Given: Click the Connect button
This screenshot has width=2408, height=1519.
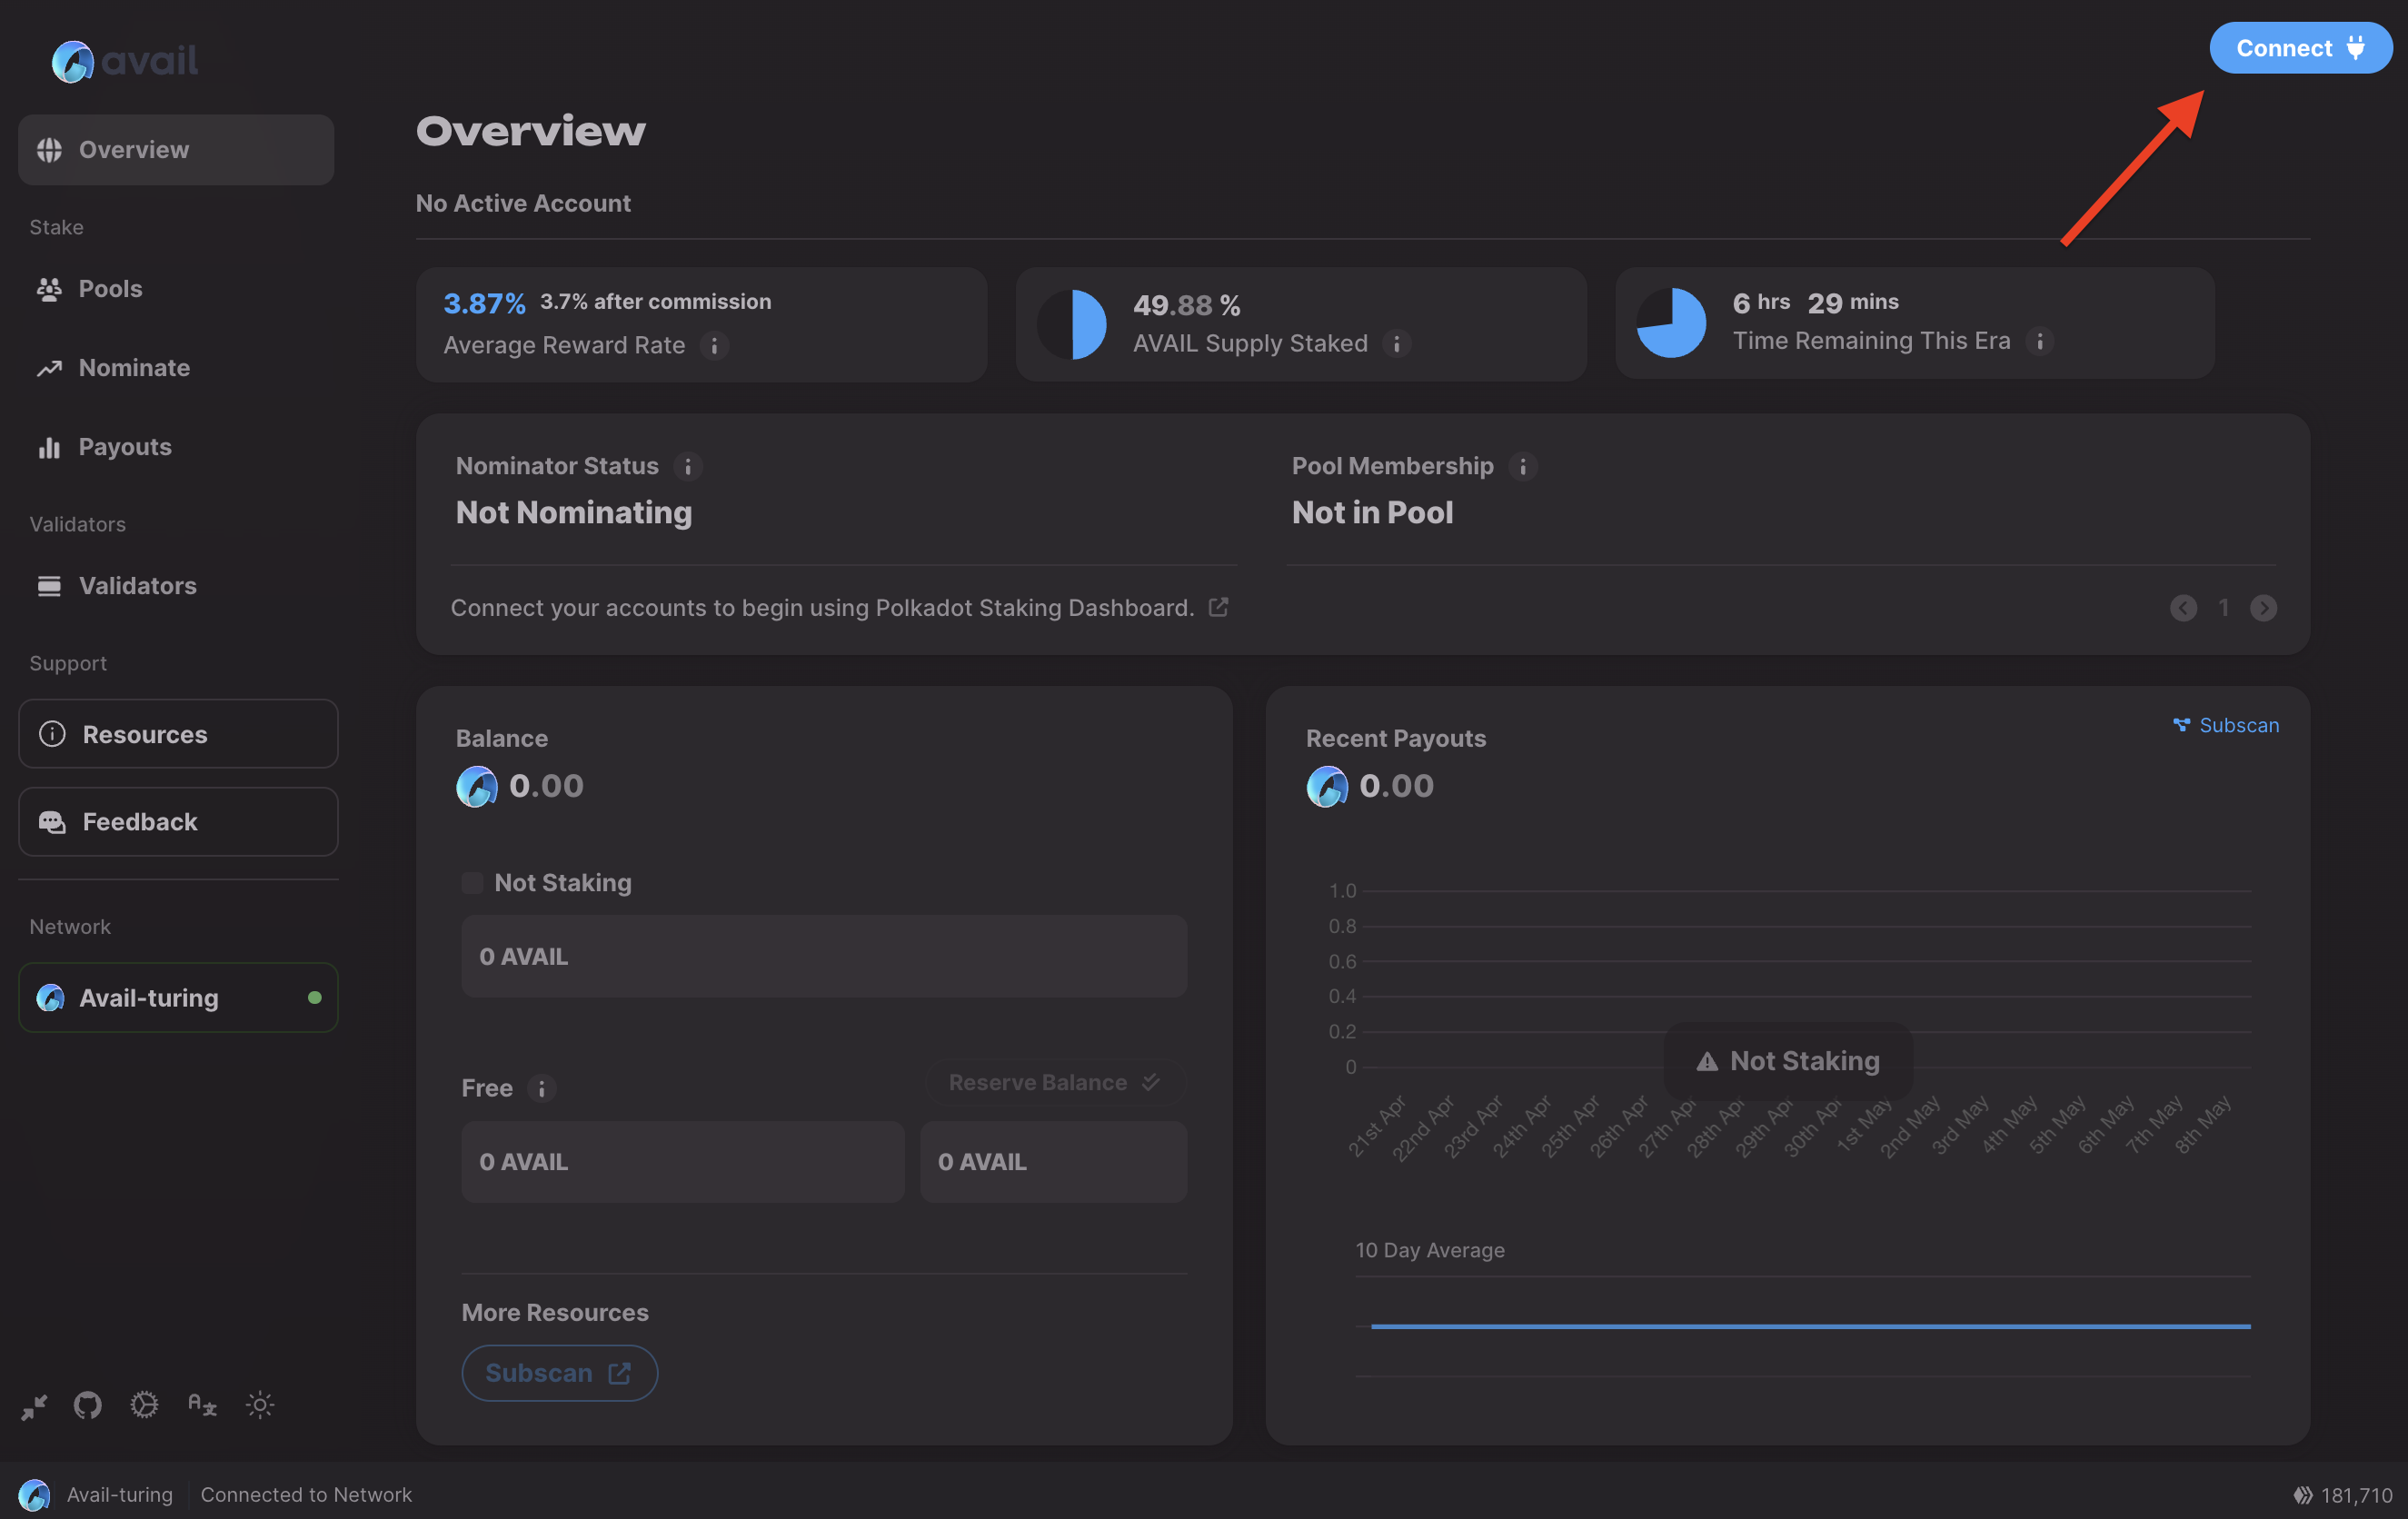Looking at the screenshot, I should pos(2299,48).
